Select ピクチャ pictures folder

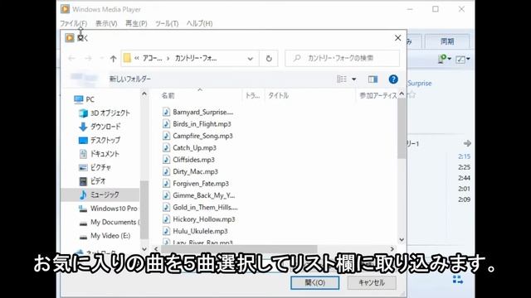(95, 167)
